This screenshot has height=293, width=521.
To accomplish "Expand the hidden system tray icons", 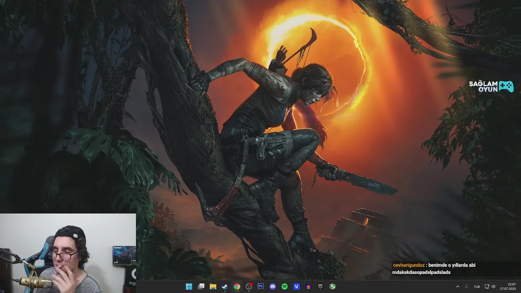I will pyautogui.click(x=458, y=286).
